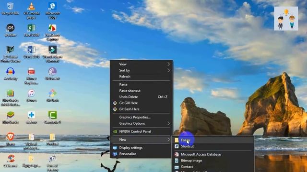Select Paste shortcut in the context menu
The width and height of the screenshot is (307, 172).
[141, 91]
